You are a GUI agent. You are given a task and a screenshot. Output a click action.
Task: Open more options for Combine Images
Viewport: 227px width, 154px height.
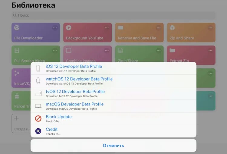click(x=107, y=51)
